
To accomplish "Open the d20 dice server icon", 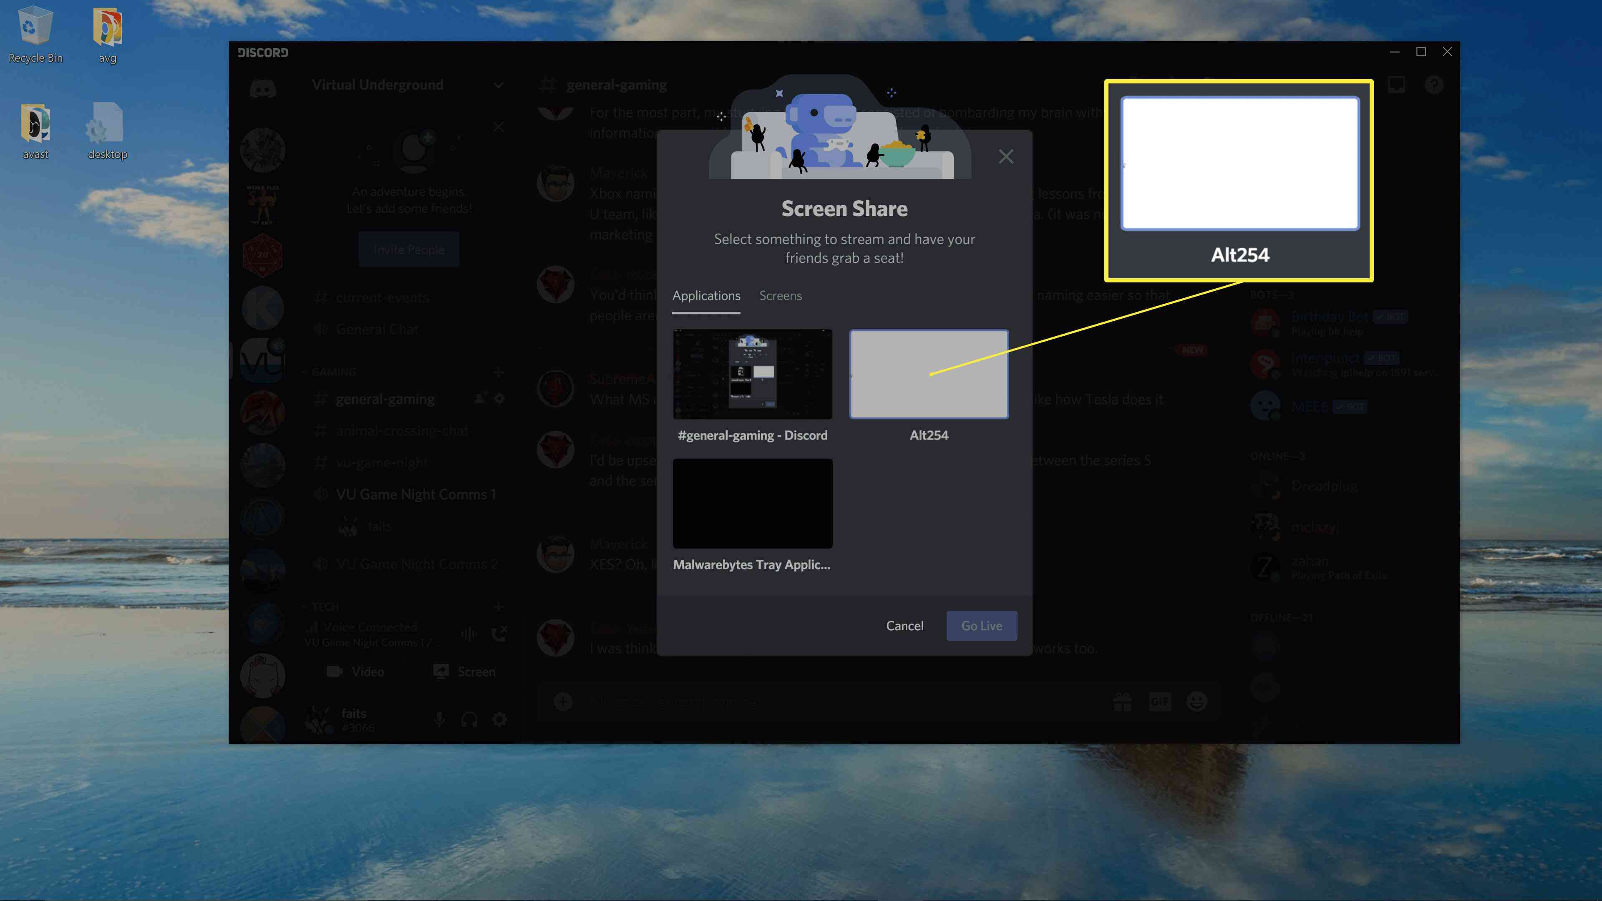I will (x=262, y=256).
